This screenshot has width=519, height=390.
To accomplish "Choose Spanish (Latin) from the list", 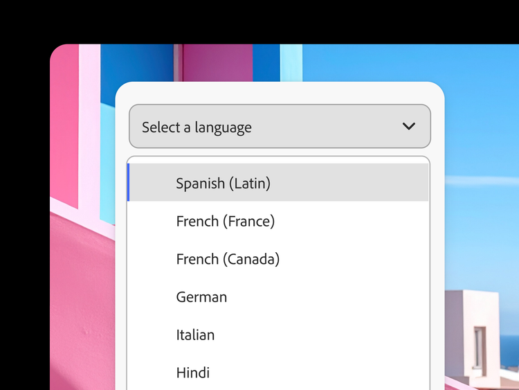I will 223,184.
